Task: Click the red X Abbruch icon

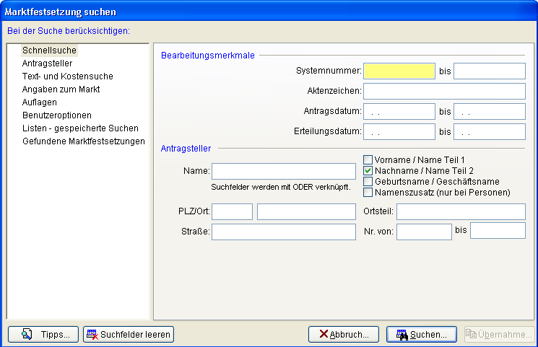Action: tap(321, 334)
